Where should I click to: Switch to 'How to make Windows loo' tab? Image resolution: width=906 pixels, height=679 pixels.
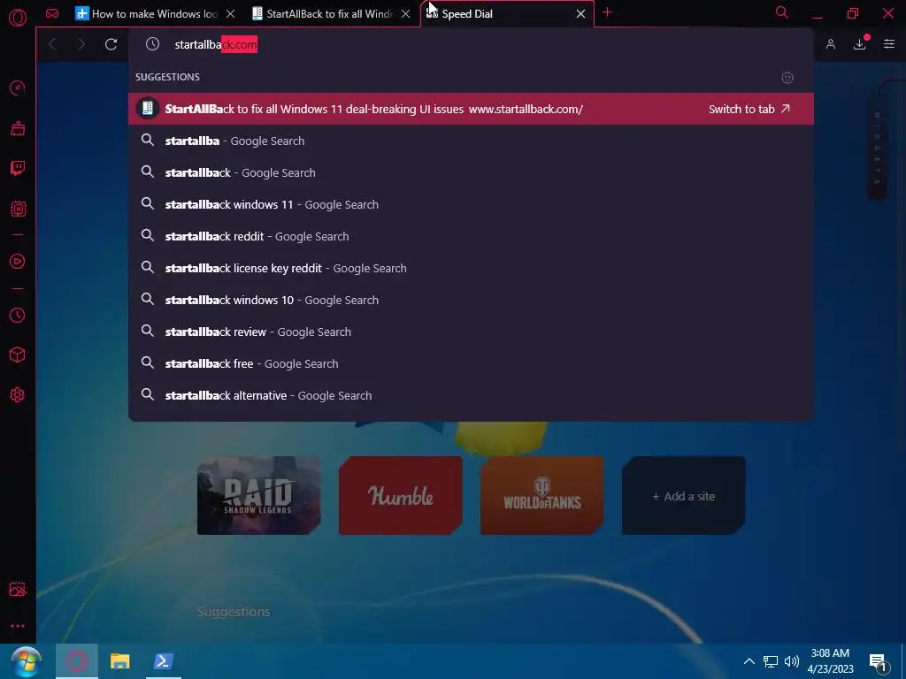point(147,14)
